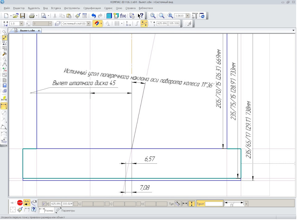298x221 pixels.
Task: Switch to the Параметры properties tab
Action: point(65,210)
